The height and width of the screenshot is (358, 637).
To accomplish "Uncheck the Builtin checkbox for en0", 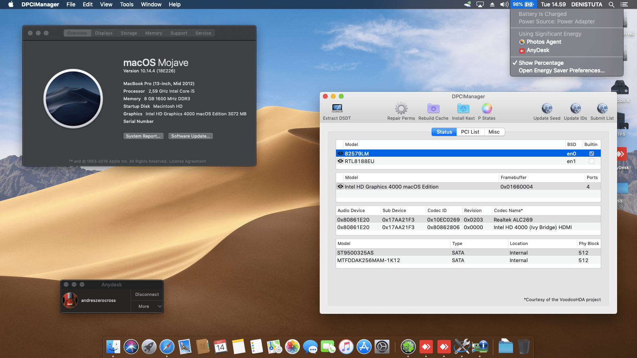I will click(592, 154).
